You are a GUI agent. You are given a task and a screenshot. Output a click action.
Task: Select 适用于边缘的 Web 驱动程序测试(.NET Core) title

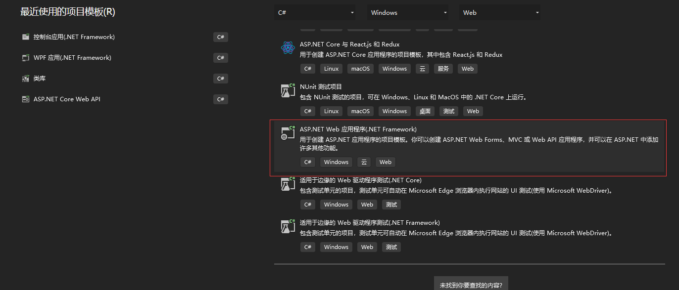click(361, 180)
